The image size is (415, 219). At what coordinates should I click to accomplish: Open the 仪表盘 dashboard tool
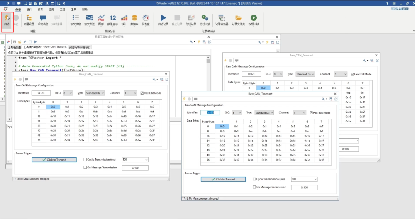(x=146, y=18)
